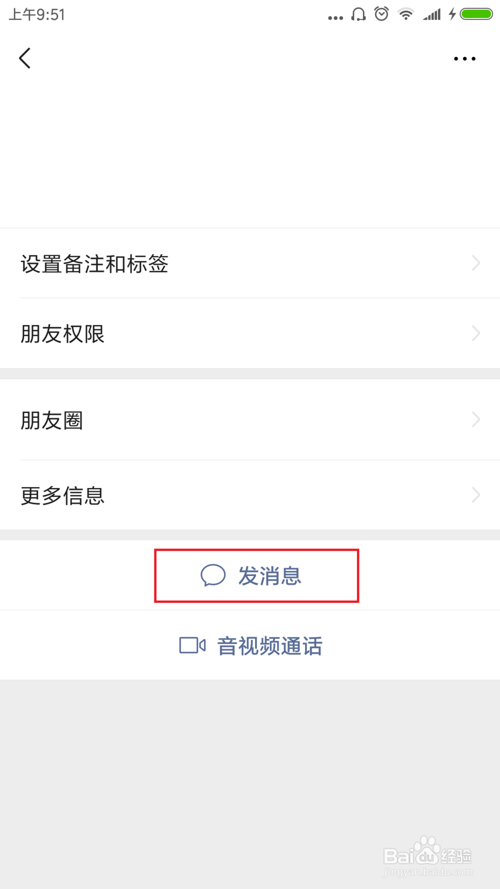Viewport: 500px width, 889px height.
Task: Expand the 设置备注和标签 row chevron
Action: (475, 263)
